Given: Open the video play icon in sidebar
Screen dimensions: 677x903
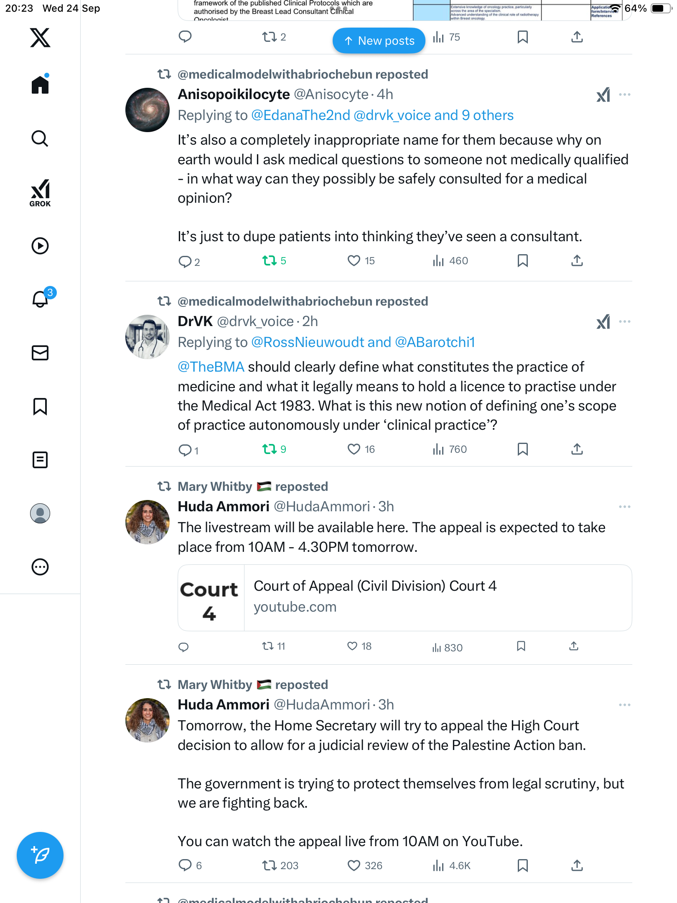Looking at the screenshot, I should click(x=40, y=246).
